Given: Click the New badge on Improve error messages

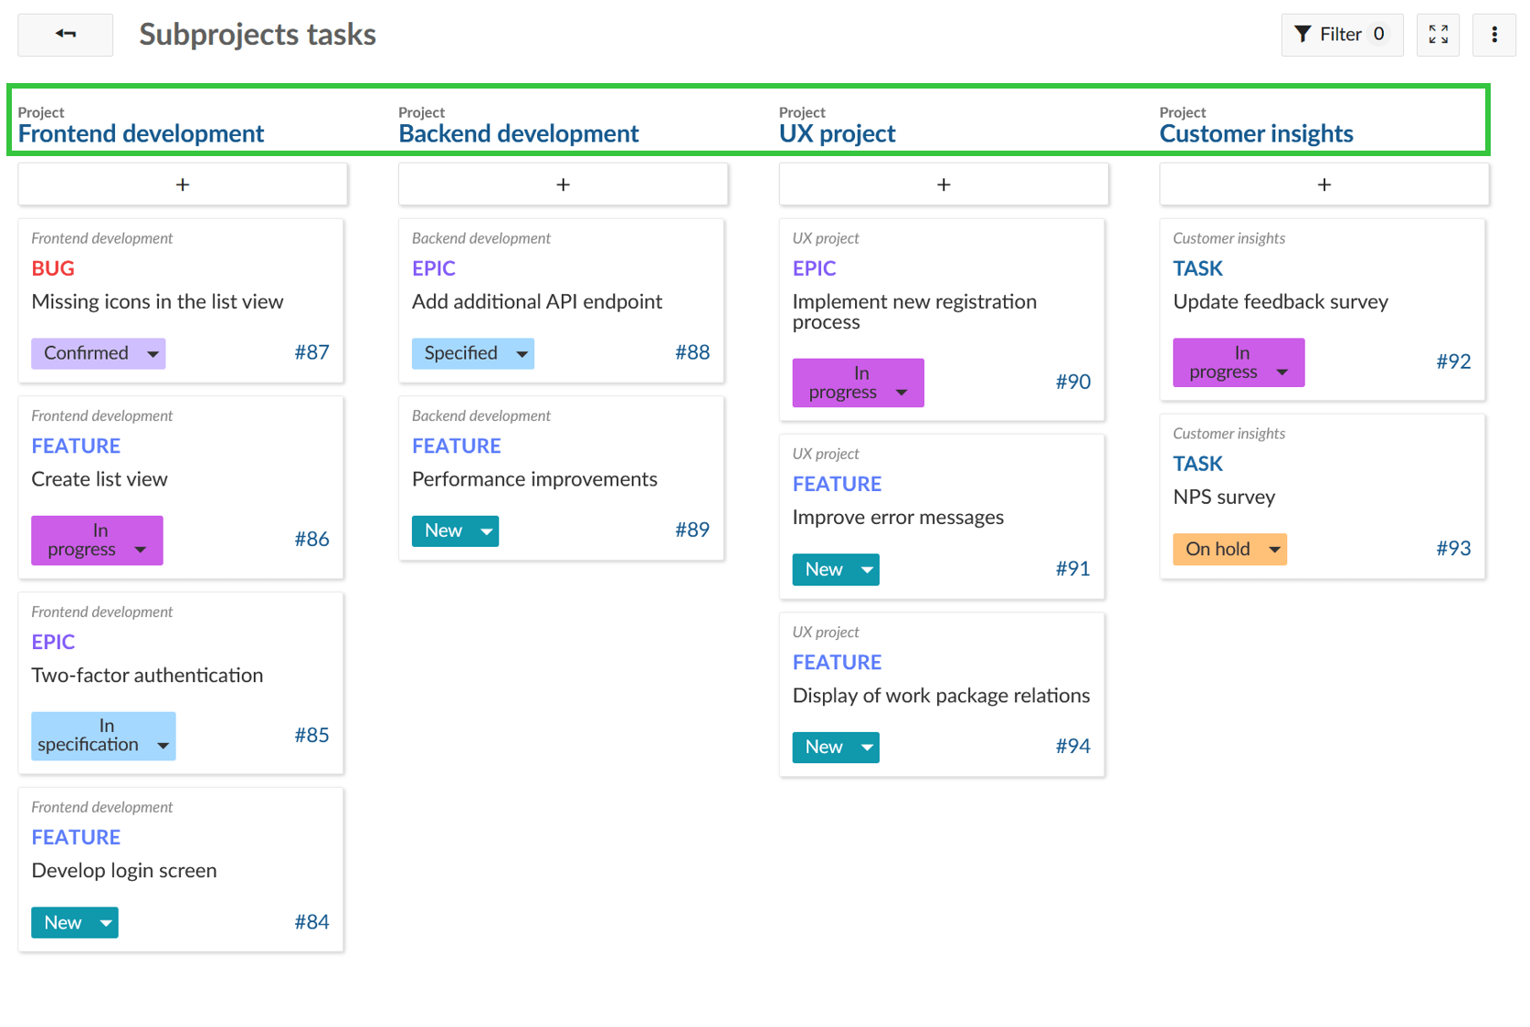Looking at the screenshot, I should click(x=835, y=569).
